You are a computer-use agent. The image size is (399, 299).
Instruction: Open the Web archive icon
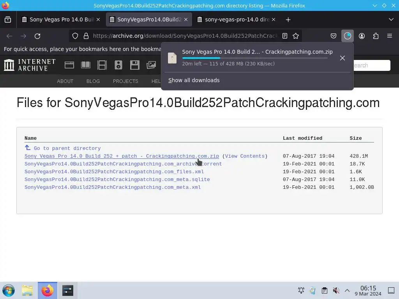[69, 65]
